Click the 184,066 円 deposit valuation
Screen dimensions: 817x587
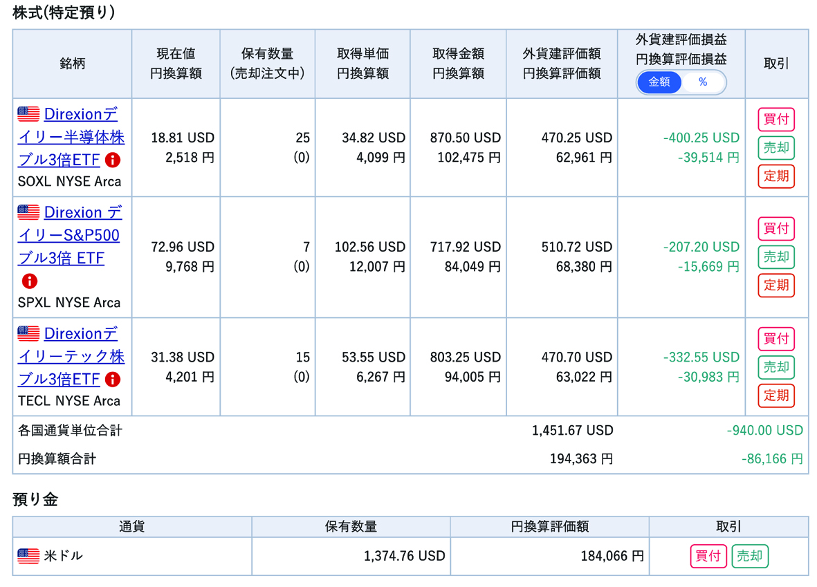pyautogui.click(x=612, y=557)
